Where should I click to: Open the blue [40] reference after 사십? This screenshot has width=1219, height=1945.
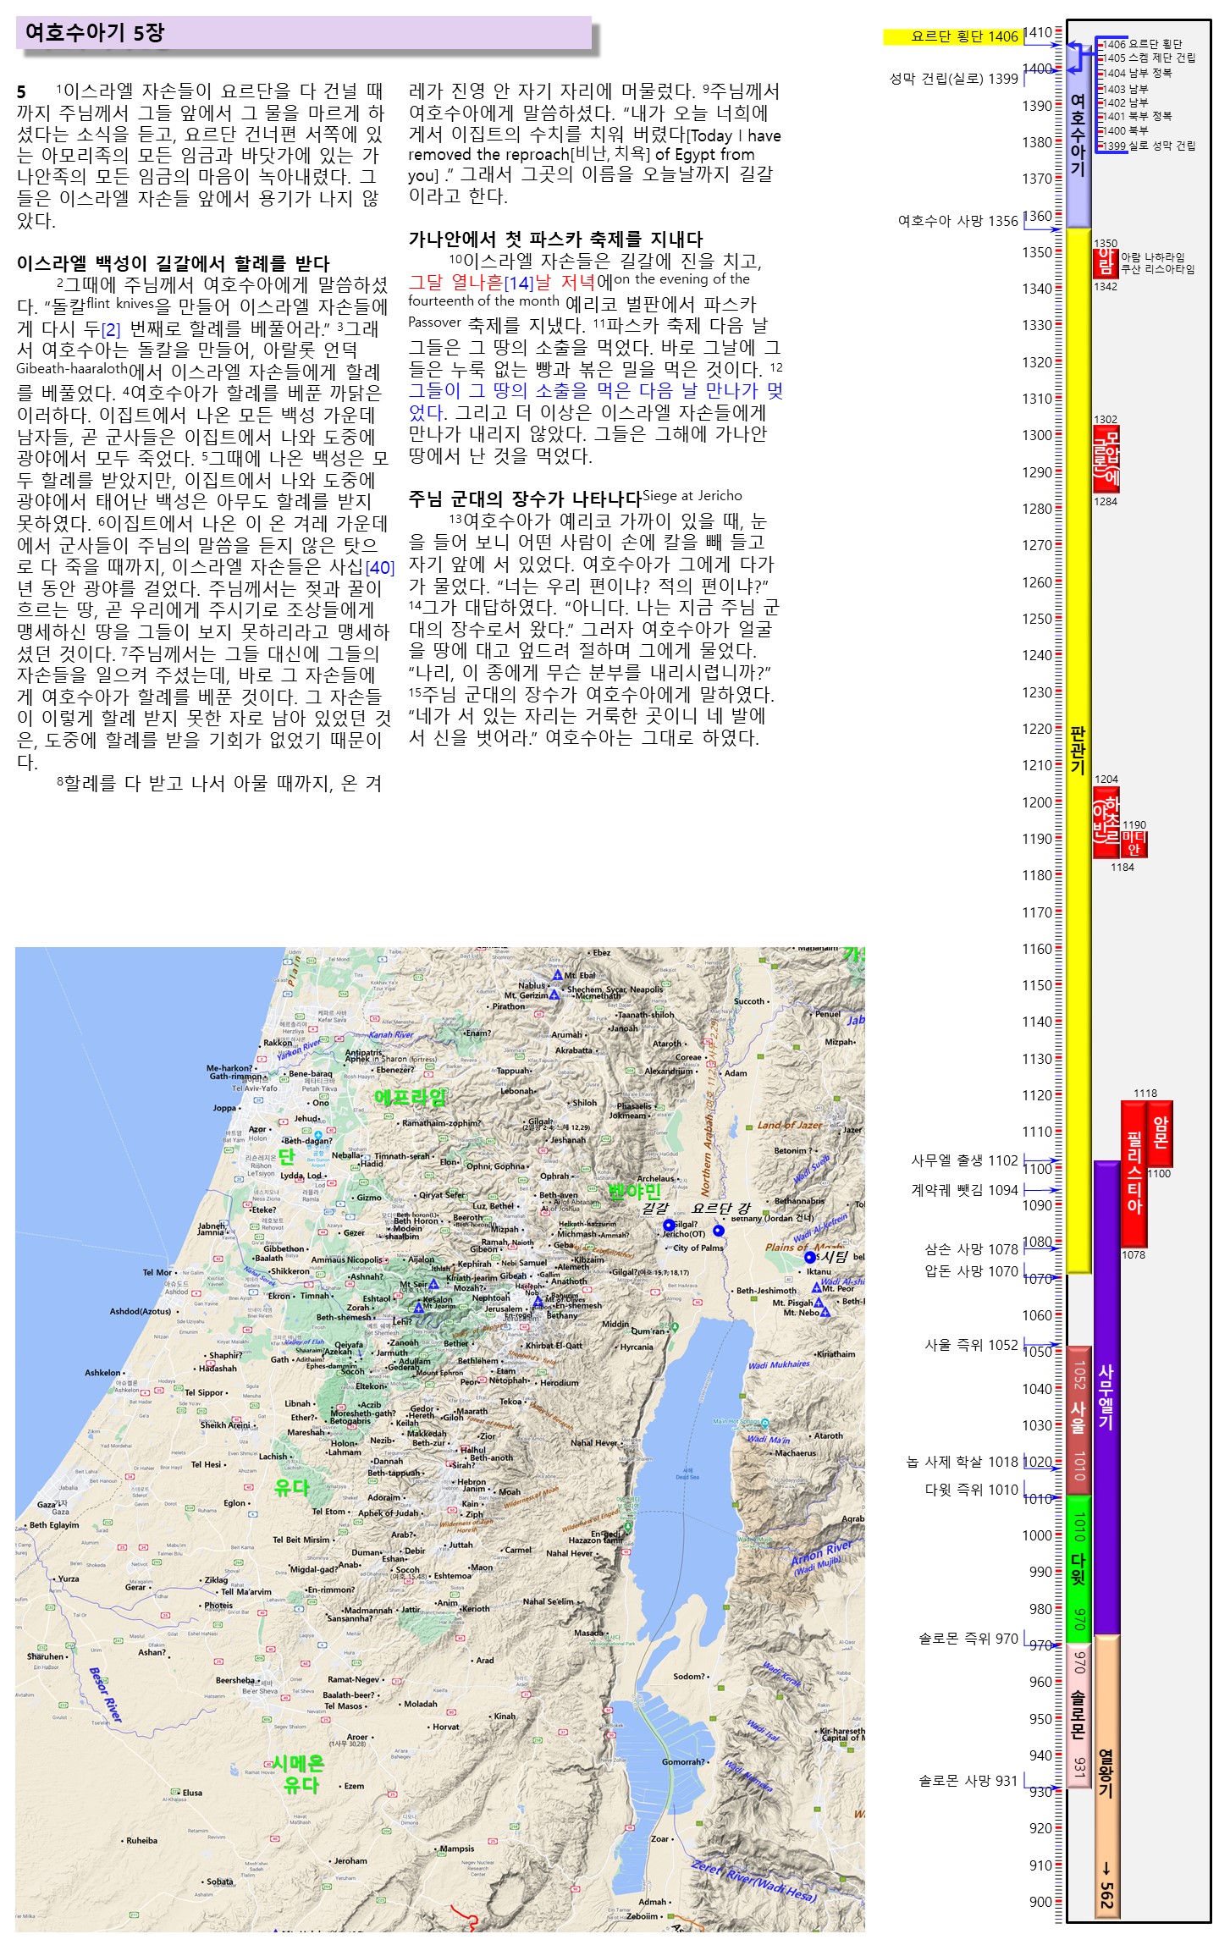380,567
